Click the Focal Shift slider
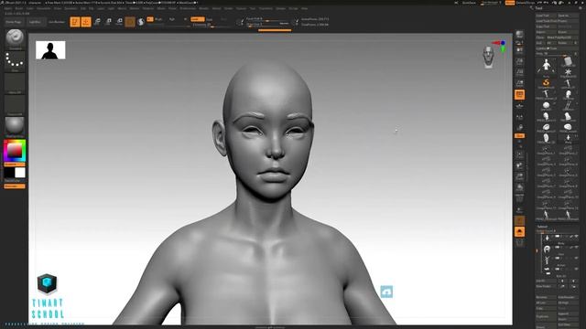586x329 pixels. coord(268,19)
